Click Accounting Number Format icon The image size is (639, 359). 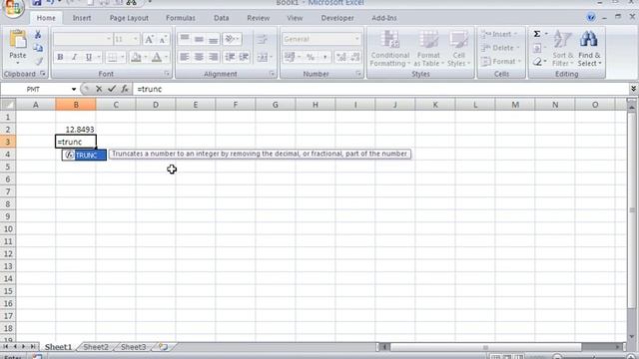[x=290, y=57]
